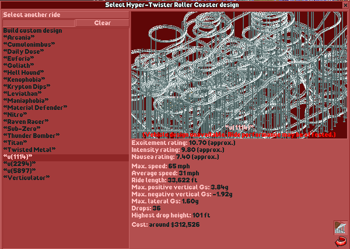350x249 pixels.
Task: Select the Euforia design
Action: pyautogui.click(x=65, y=58)
